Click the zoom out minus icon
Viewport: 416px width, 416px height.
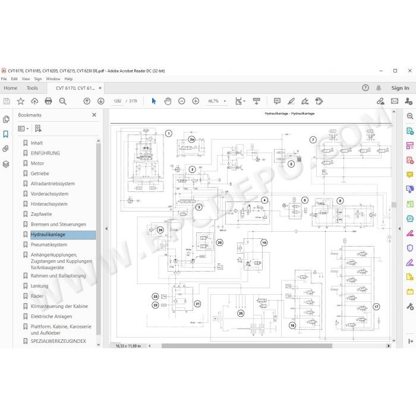coord(181,101)
